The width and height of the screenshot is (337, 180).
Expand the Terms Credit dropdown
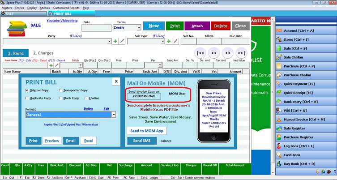[139, 28]
